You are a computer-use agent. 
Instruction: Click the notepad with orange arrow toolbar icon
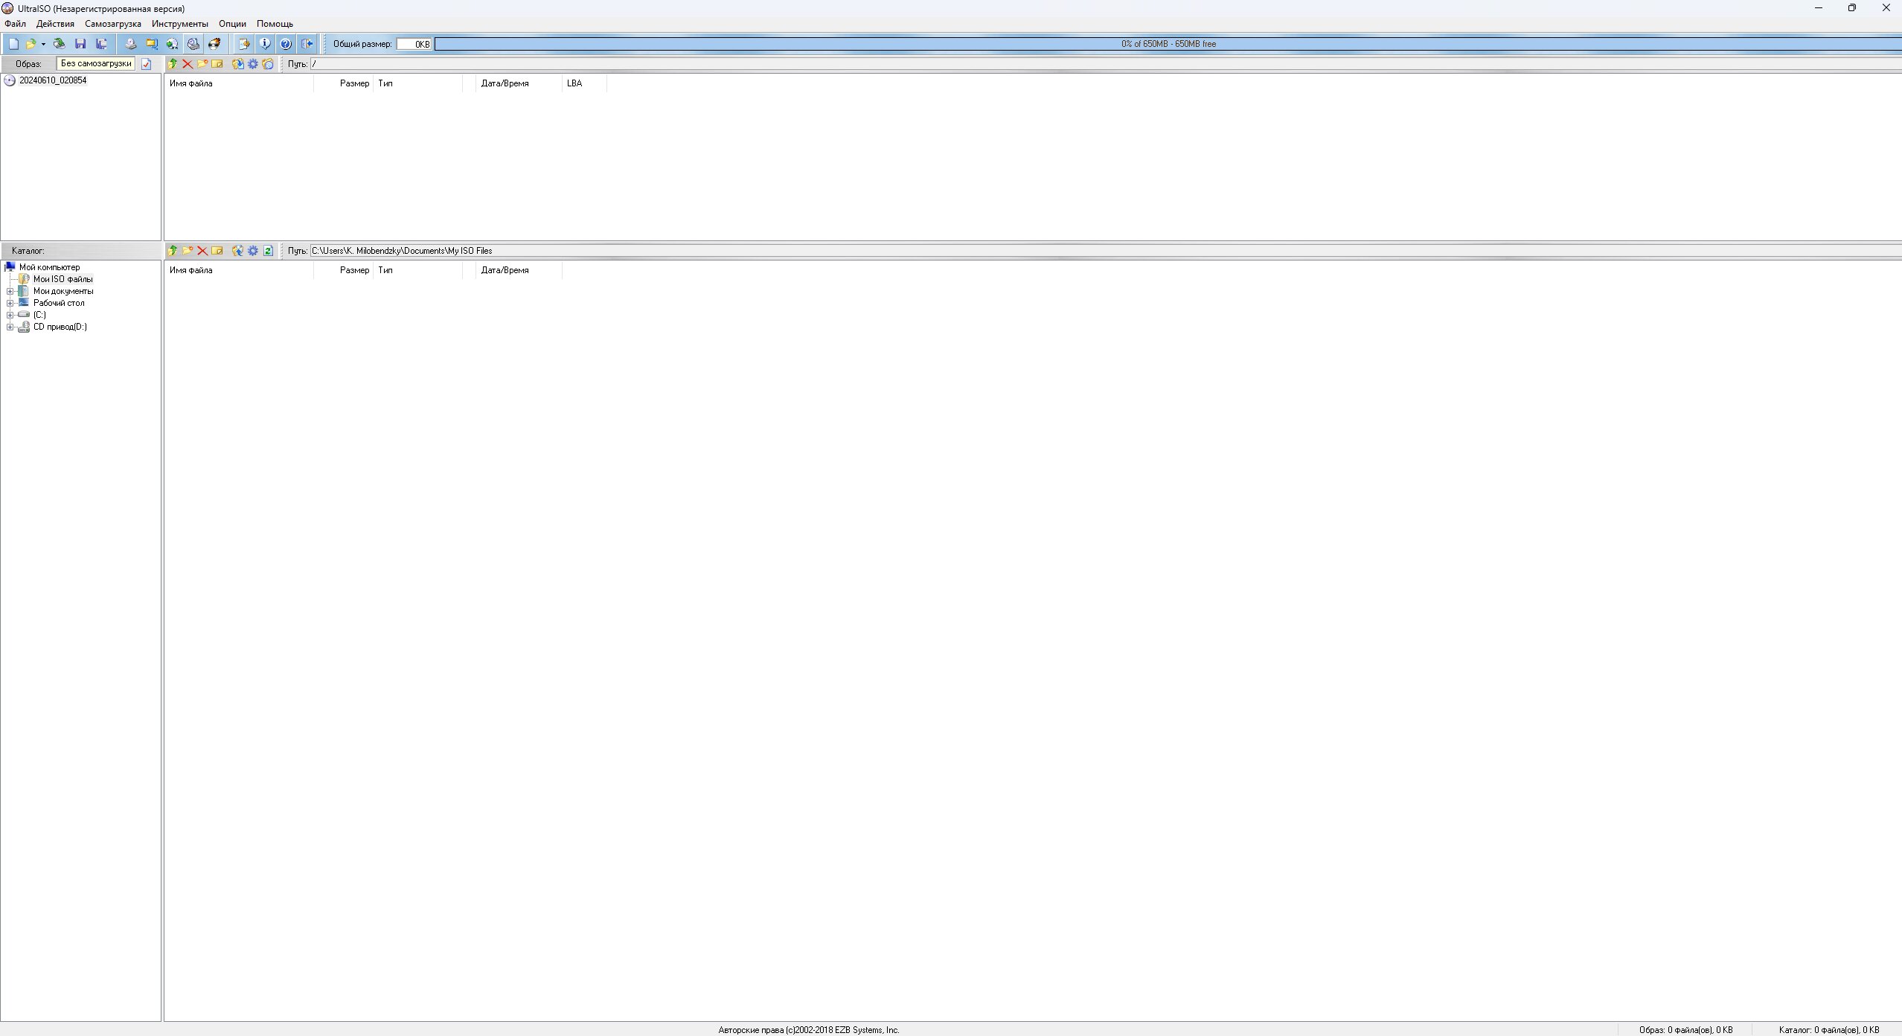tap(243, 44)
